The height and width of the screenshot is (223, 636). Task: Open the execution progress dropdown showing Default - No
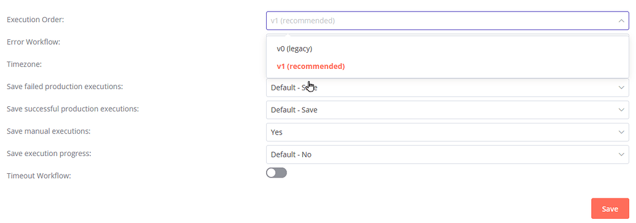(x=447, y=154)
